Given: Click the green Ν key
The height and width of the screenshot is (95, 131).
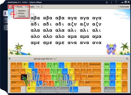Looking at the screenshot, I should pos(57,83).
